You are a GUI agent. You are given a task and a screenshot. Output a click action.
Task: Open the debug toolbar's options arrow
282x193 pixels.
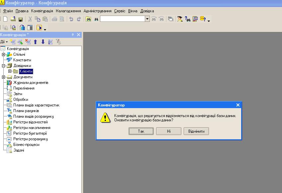click(45, 30)
